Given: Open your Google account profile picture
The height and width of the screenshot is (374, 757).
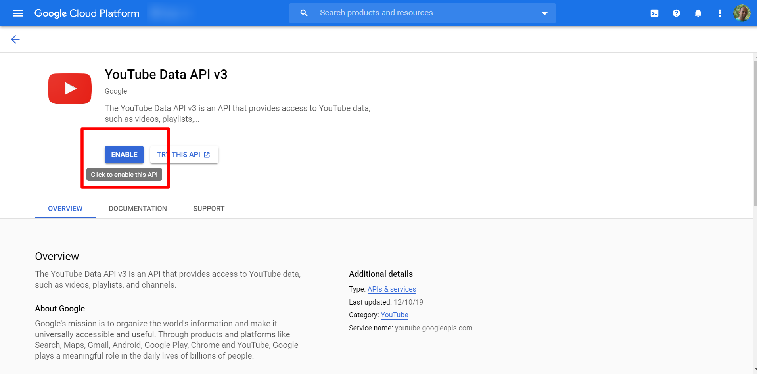Looking at the screenshot, I should (742, 13).
